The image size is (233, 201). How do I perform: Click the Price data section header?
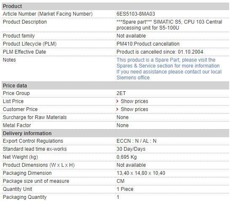coord(115,86)
